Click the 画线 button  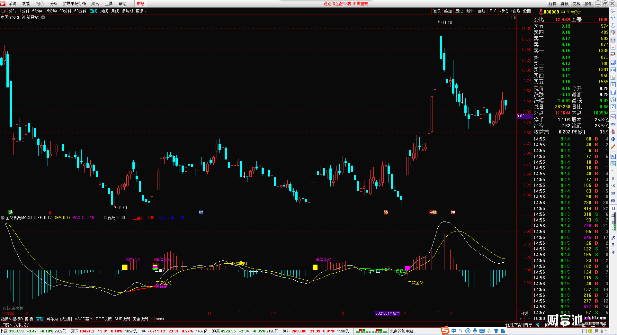pyautogui.click(x=482, y=11)
